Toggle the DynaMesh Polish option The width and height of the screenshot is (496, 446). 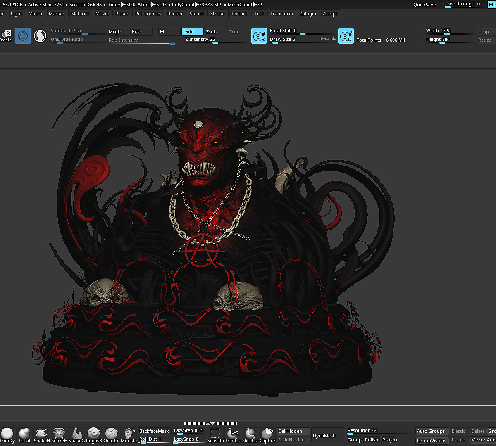[x=372, y=440]
